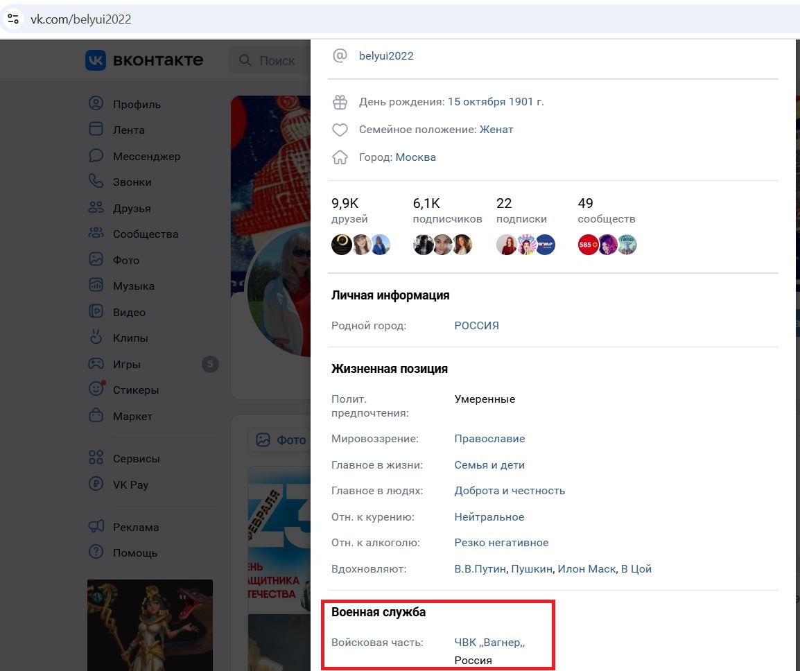Open the 22 подписки counter
Image resolution: width=800 pixels, height=671 pixels.
click(x=521, y=211)
